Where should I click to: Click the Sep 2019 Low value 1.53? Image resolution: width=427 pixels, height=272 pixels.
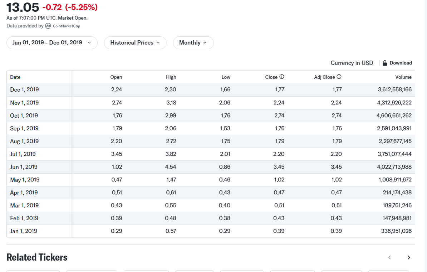pyautogui.click(x=225, y=128)
